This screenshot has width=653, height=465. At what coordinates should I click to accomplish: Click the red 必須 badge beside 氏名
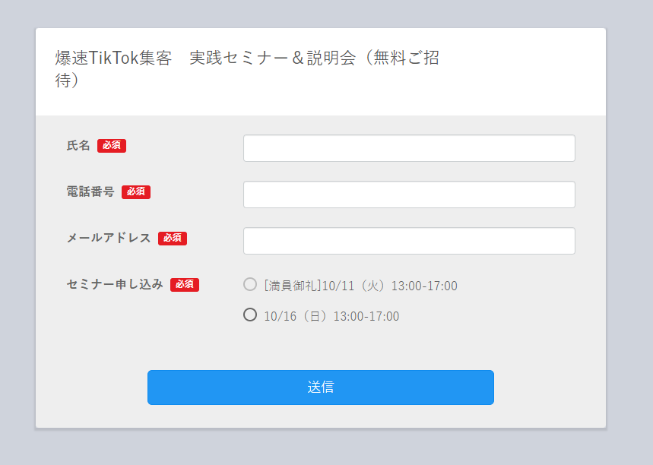tap(112, 145)
